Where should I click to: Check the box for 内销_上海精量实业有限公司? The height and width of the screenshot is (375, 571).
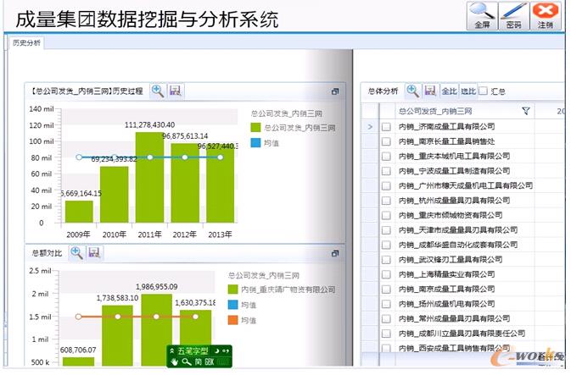pyautogui.click(x=386, y=274)
